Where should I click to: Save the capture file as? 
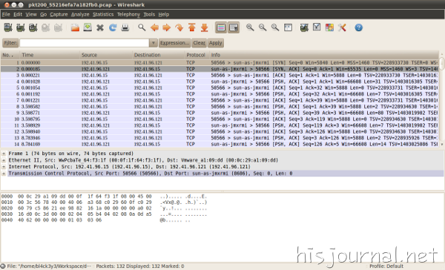click(x=88, y=27)
